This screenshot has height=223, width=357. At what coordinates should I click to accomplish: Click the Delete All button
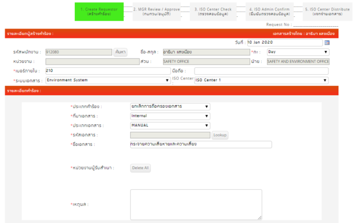[x=140, y=168]
